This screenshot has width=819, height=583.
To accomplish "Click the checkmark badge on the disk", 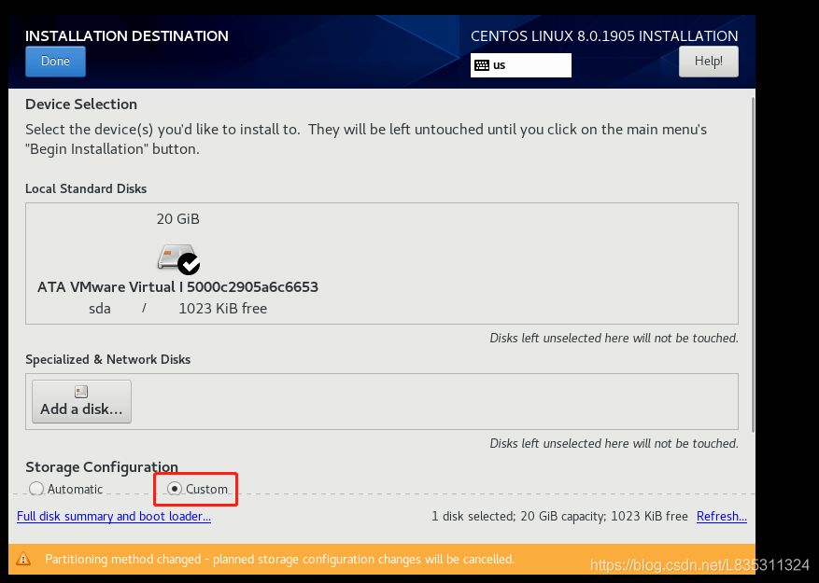I will 189,264.
